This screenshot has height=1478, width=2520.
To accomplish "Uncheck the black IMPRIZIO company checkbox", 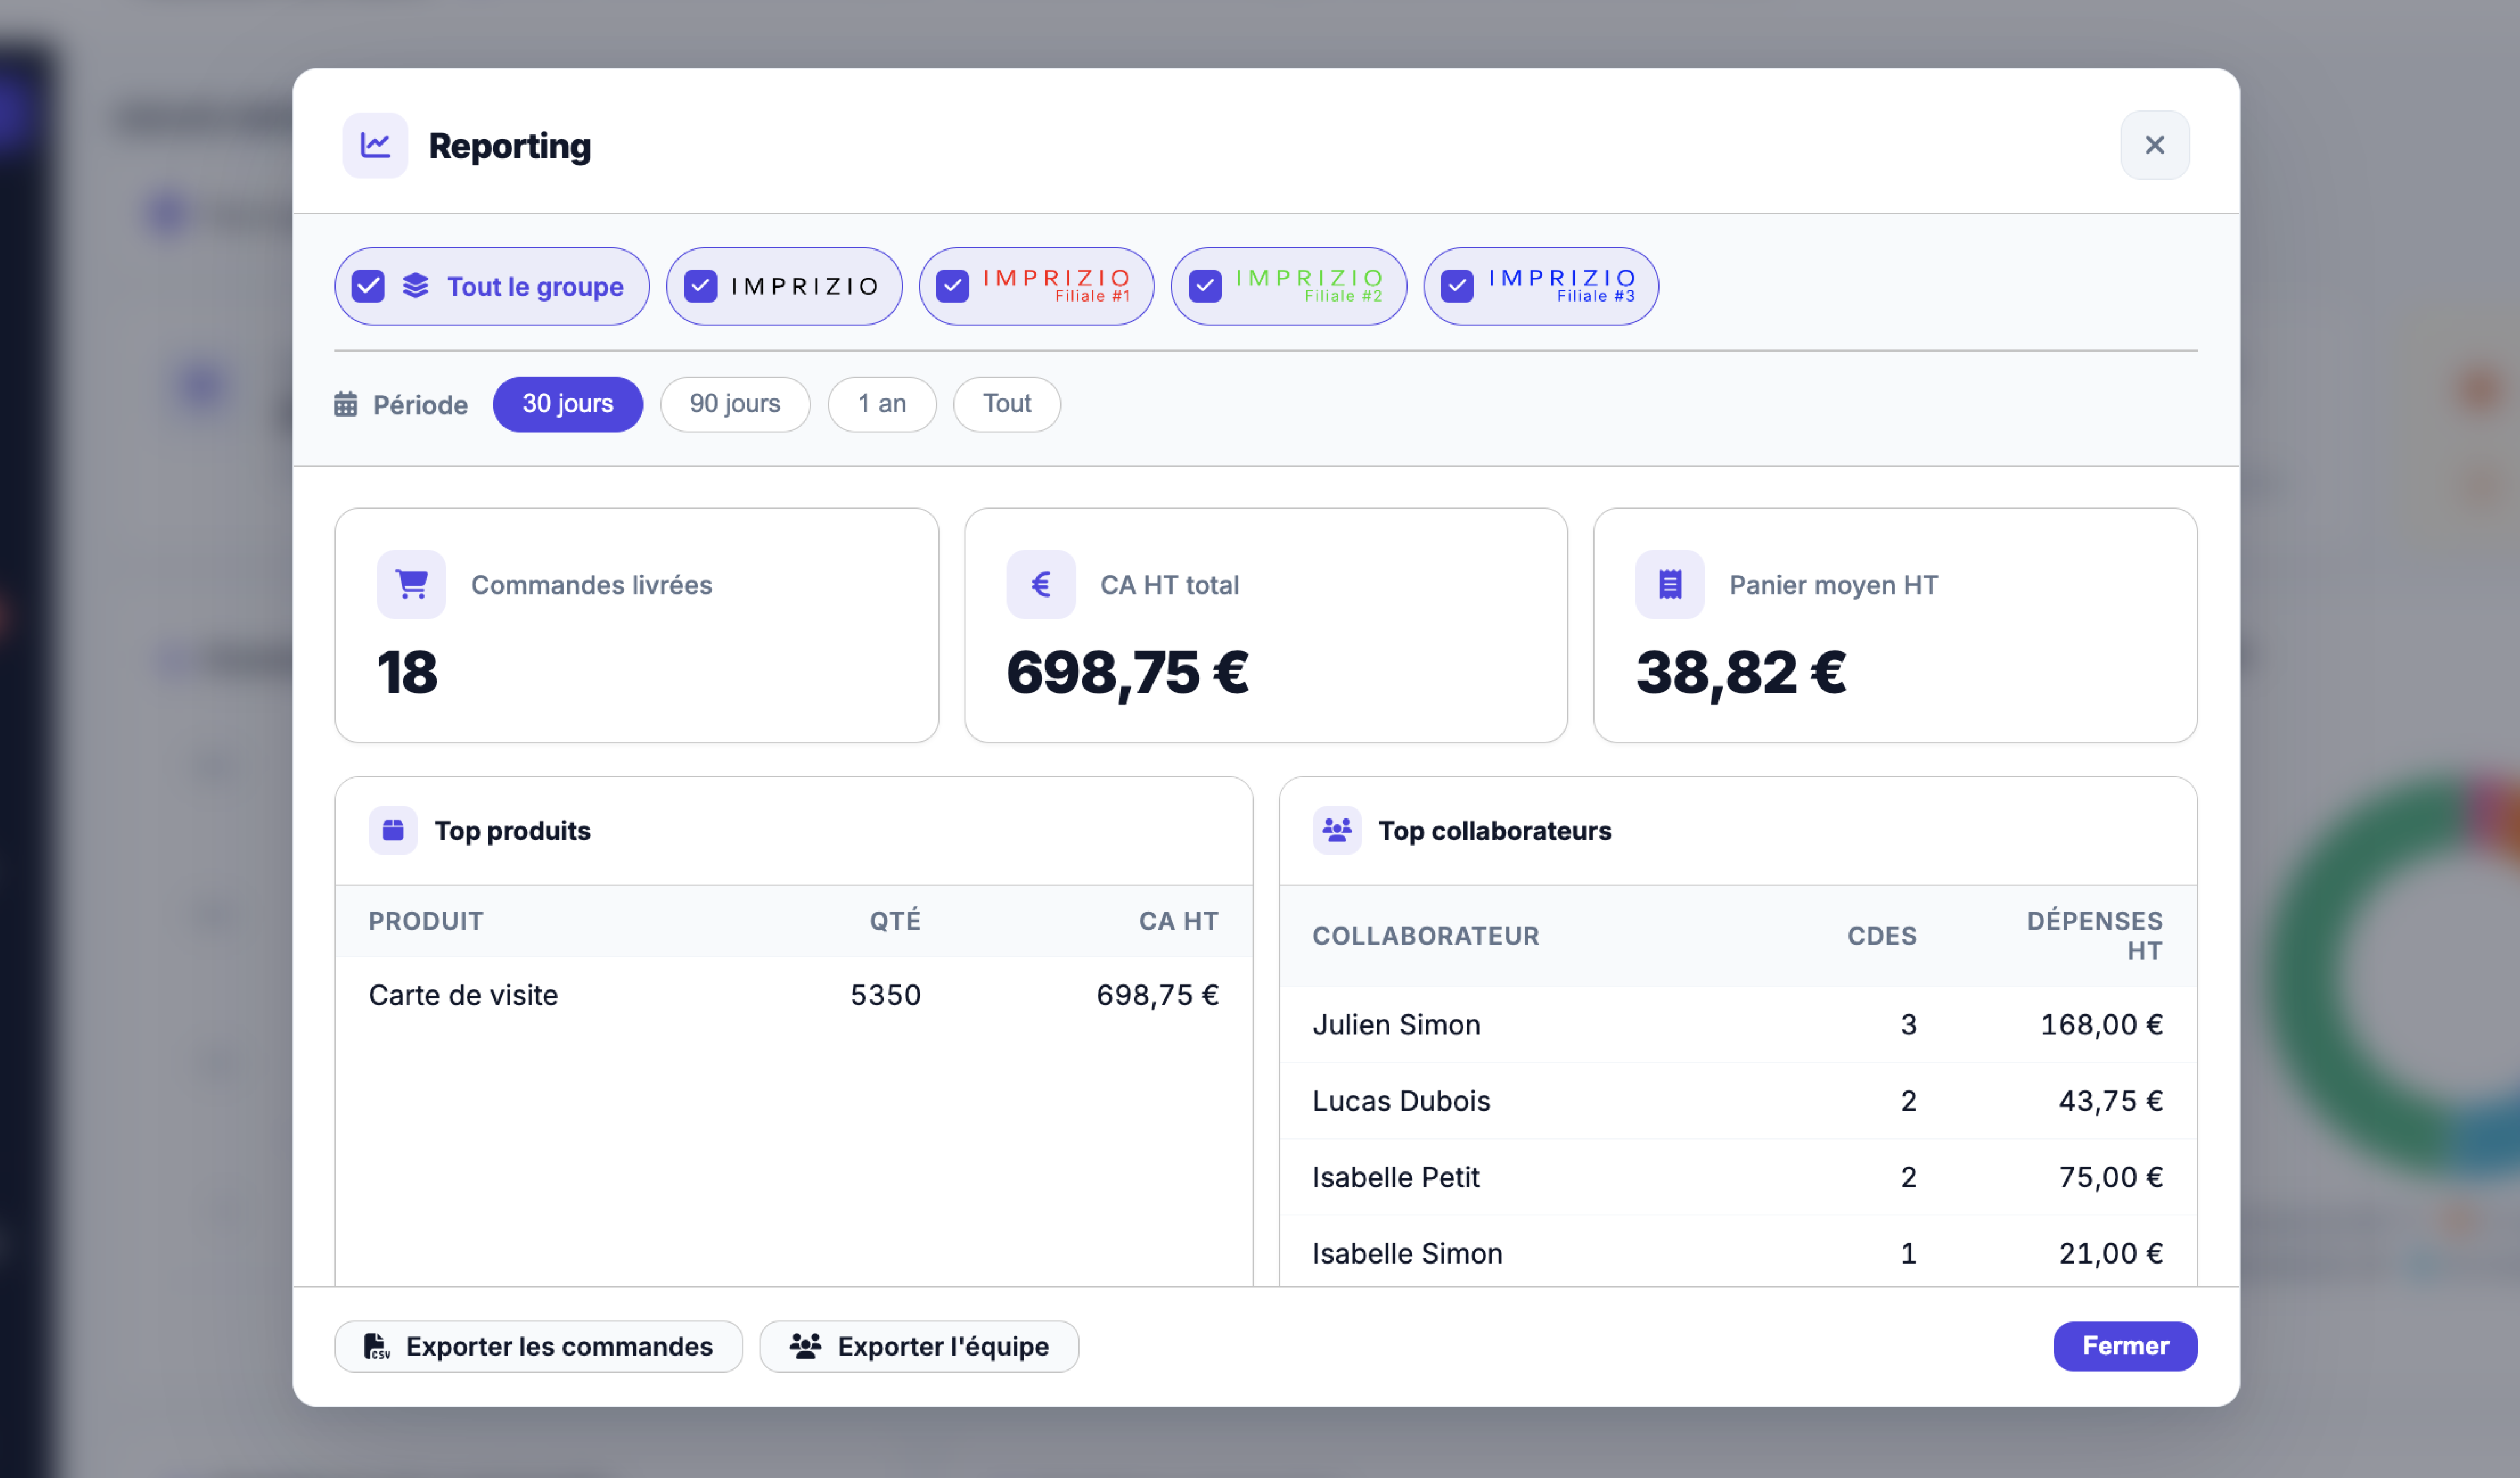I will point(700,287).
